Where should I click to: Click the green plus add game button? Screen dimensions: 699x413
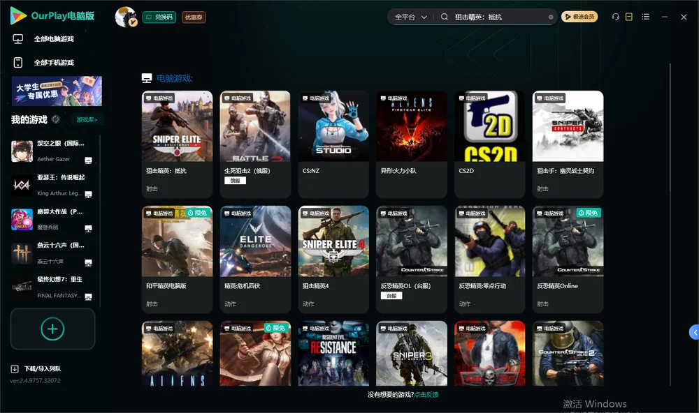point(52,329)
